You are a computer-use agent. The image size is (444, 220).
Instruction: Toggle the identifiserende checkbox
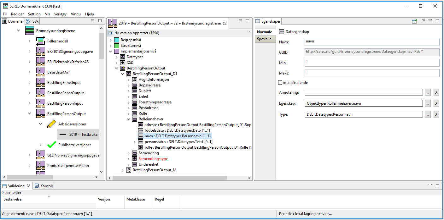point(280,83)
